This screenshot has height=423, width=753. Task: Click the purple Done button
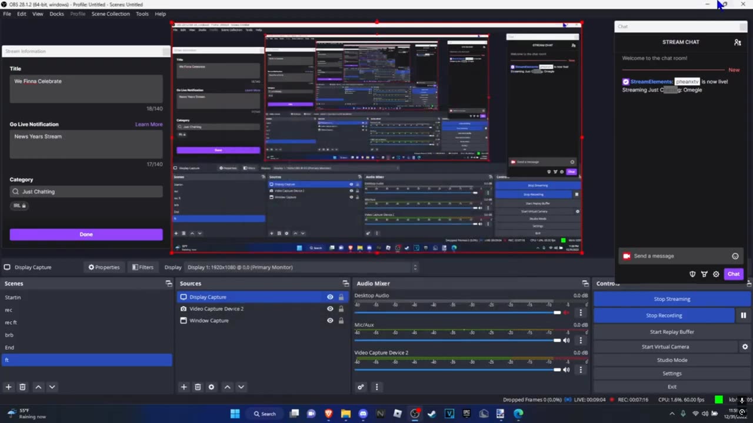pos(86,234)
